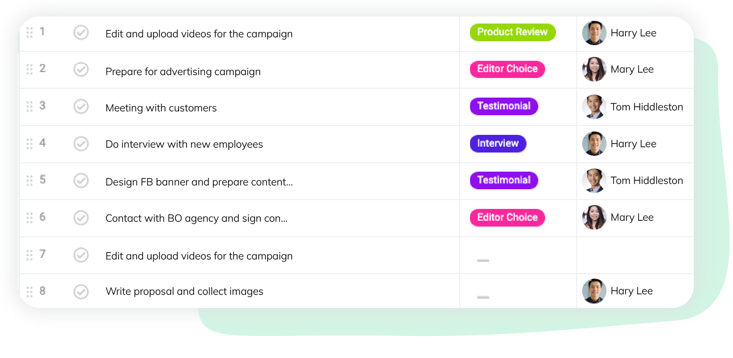
Task: Click the Product Review tag
Action: [x=512, y=32]
